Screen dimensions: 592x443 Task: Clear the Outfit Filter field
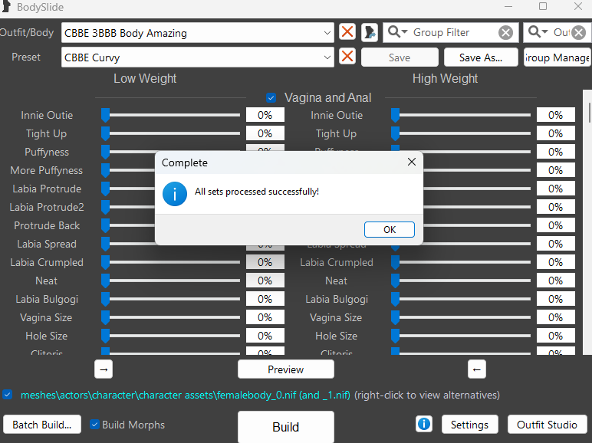579,33
